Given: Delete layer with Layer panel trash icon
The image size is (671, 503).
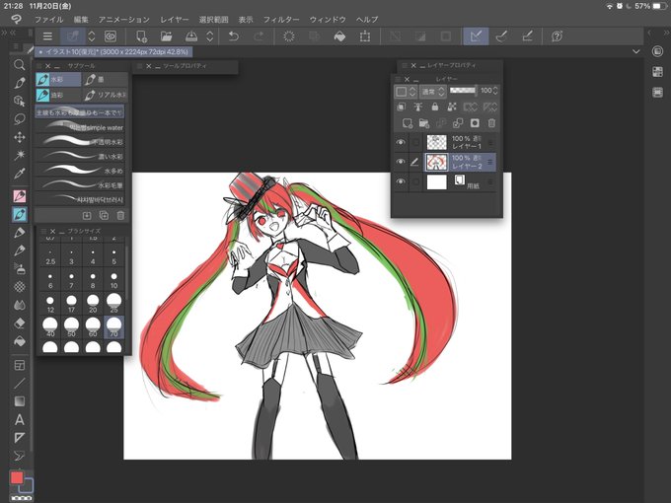Looking at the screenshot, I should coord(491,123).
